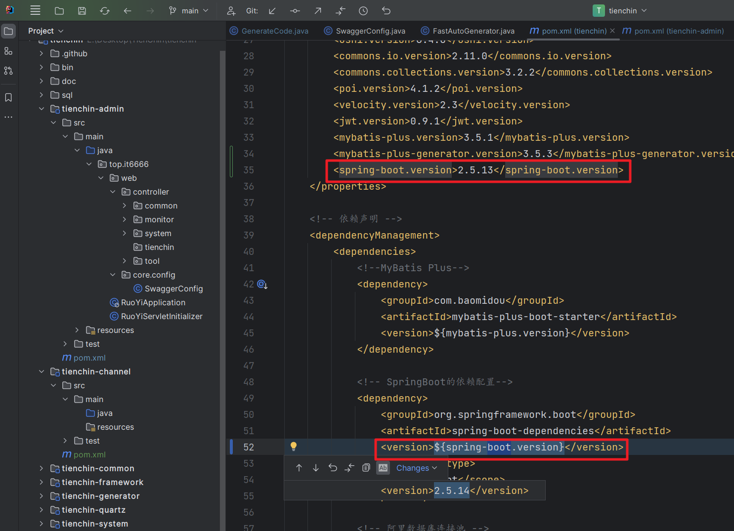The height and width of the screenshot is (531, 734).
Task: Click the ${mybatis-plus.version} text on line 45
Action: point(502,333)
